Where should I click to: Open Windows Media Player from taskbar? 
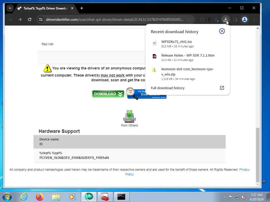(72, 197)
